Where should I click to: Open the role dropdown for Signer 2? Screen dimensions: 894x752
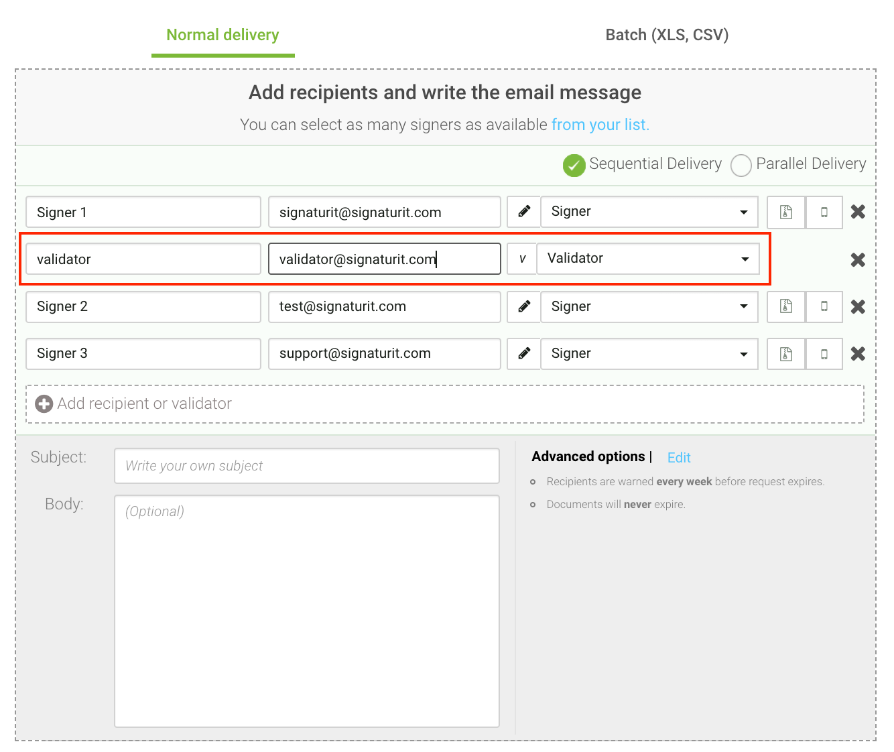[x=649, y=306]
